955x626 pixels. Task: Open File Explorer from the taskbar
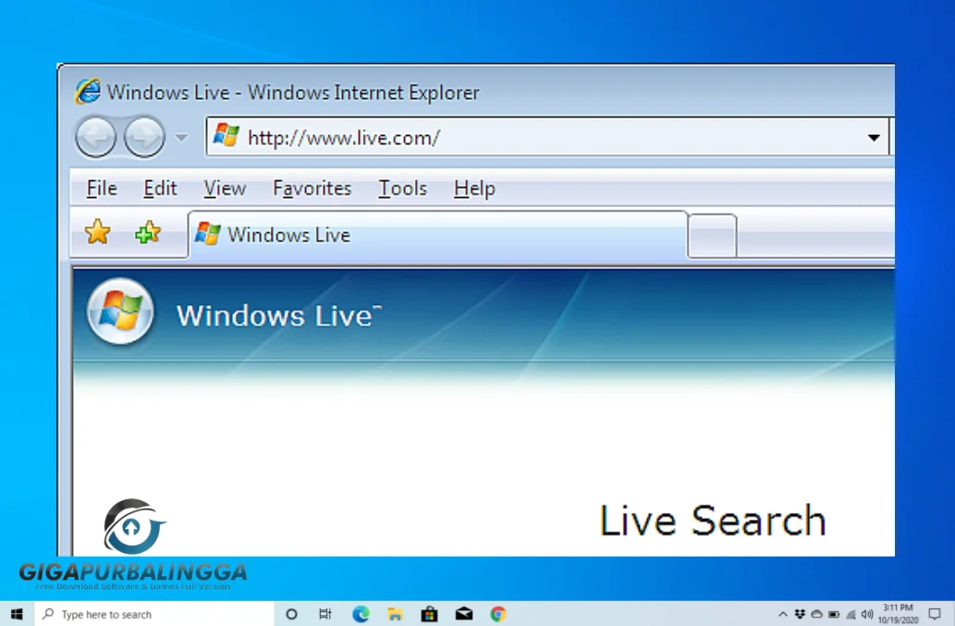[393, 613]
